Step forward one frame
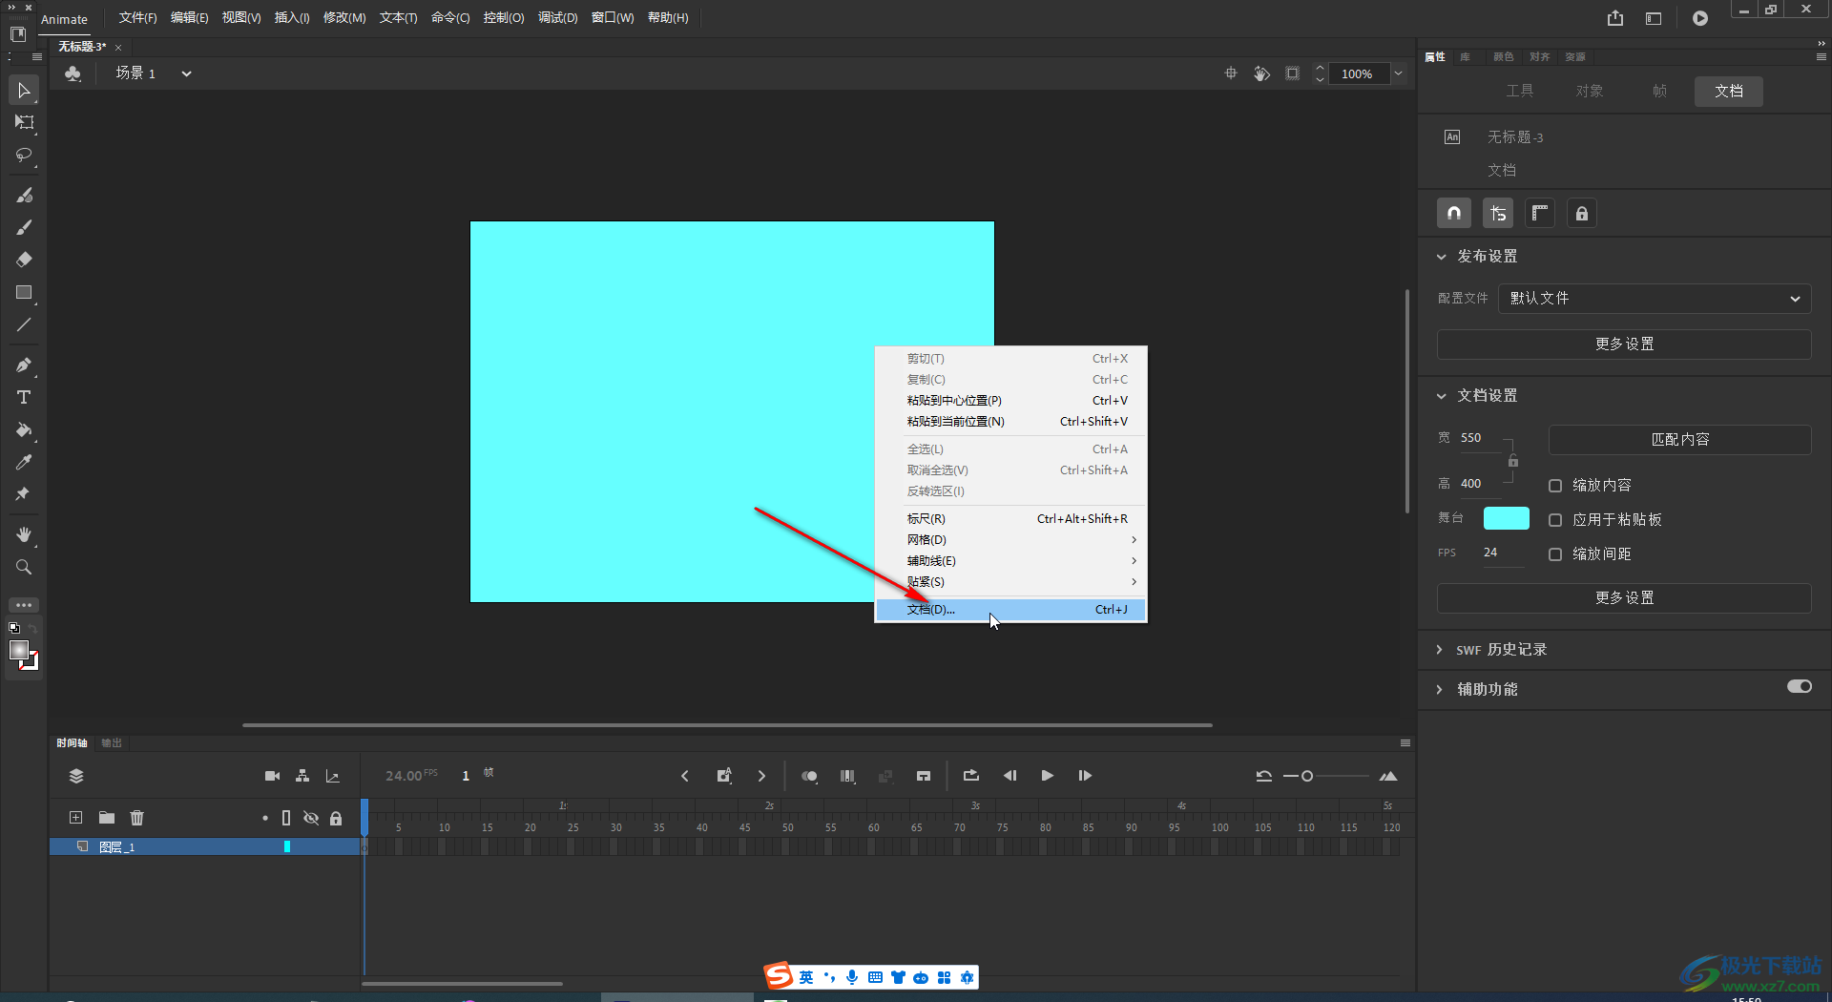The width and height of the screenshot is (1832, 1002). click(1085, 776)
